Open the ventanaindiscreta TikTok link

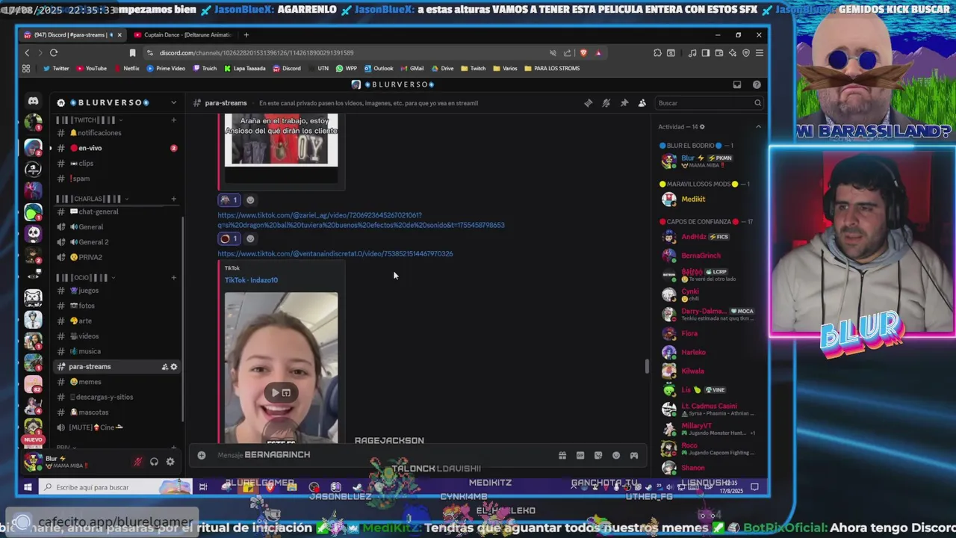click(x=335, y=253)
